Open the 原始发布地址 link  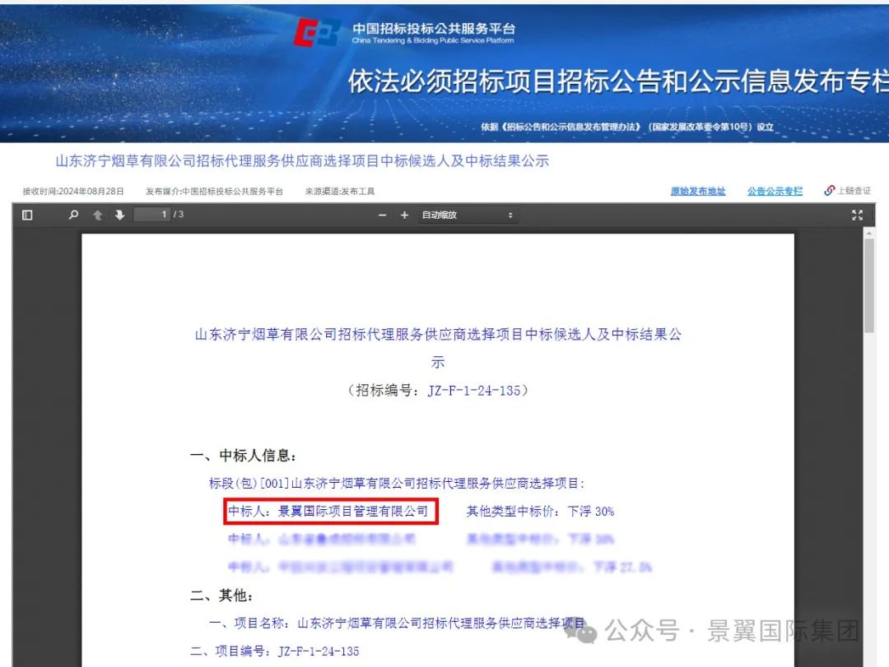pos(698,191)
